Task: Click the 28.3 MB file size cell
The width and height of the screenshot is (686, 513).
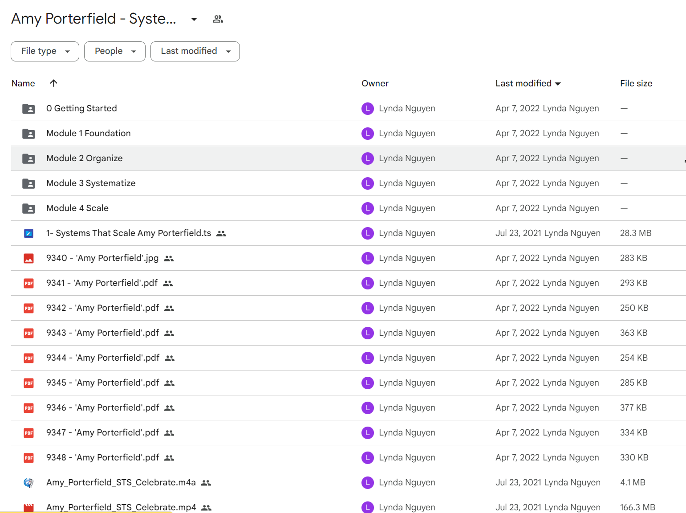Action: click(636, 233)
